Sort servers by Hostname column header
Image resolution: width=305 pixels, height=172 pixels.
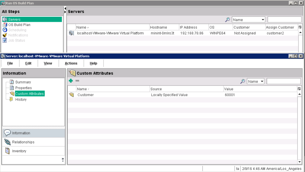click(163, 27)
